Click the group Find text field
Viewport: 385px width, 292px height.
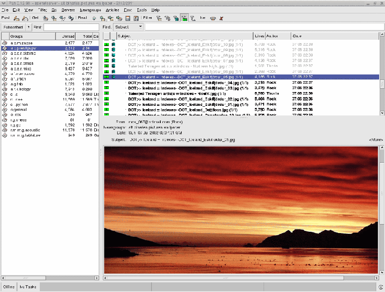(x=71, y=27)
